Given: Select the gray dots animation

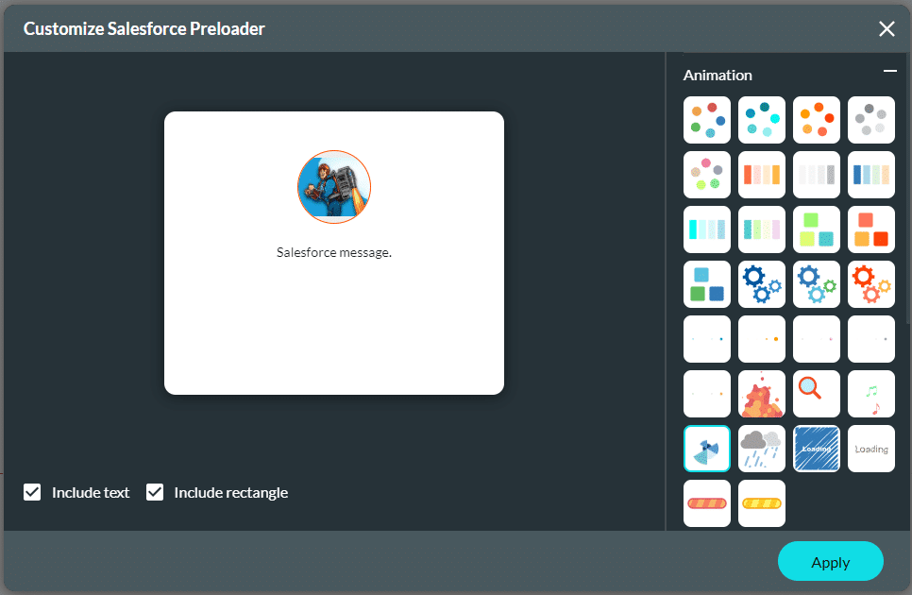Looking at the screenshot, I should (870, 120).
